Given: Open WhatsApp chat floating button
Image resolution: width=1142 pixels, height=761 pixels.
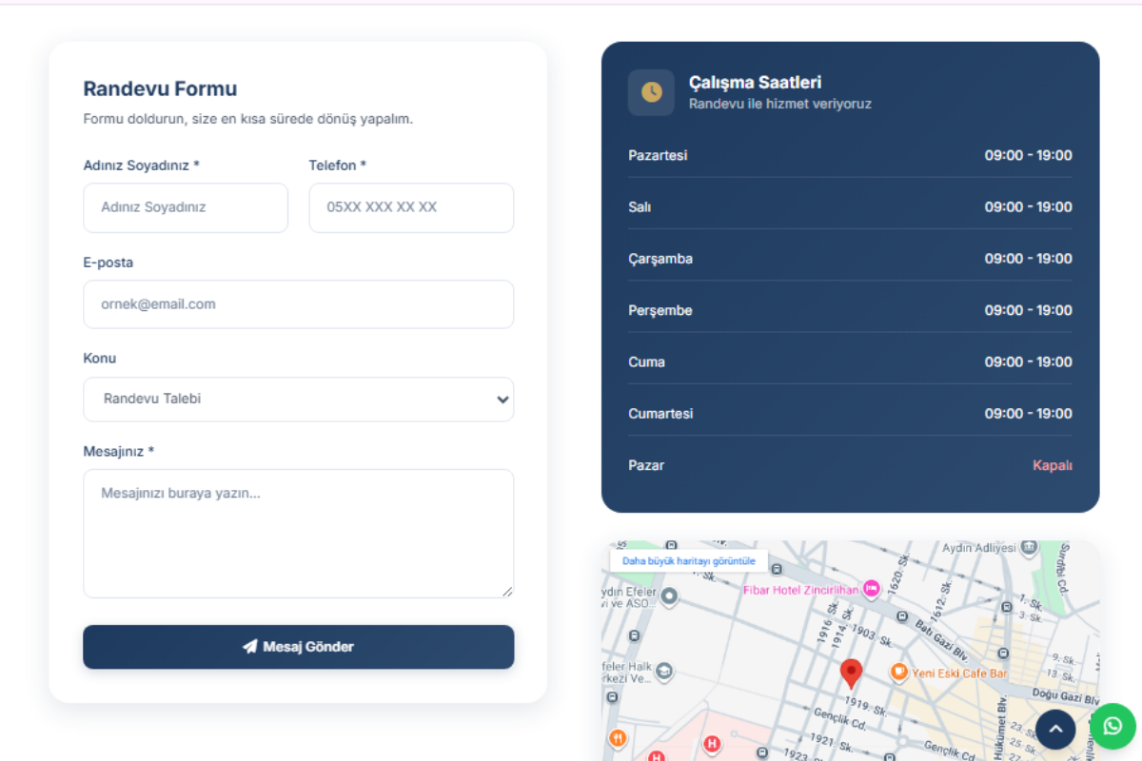Looking at the screenshot, I should point(1112,727).
